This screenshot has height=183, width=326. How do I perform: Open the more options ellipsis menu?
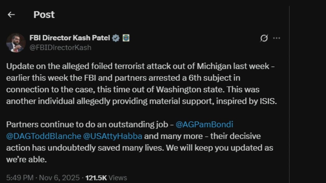point(276,38)
